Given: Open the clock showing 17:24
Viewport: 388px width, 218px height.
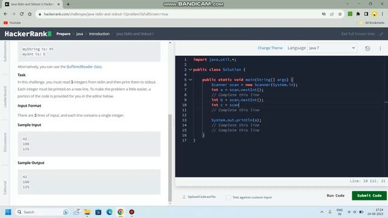Looking at the screenshot, I should 375,212.
